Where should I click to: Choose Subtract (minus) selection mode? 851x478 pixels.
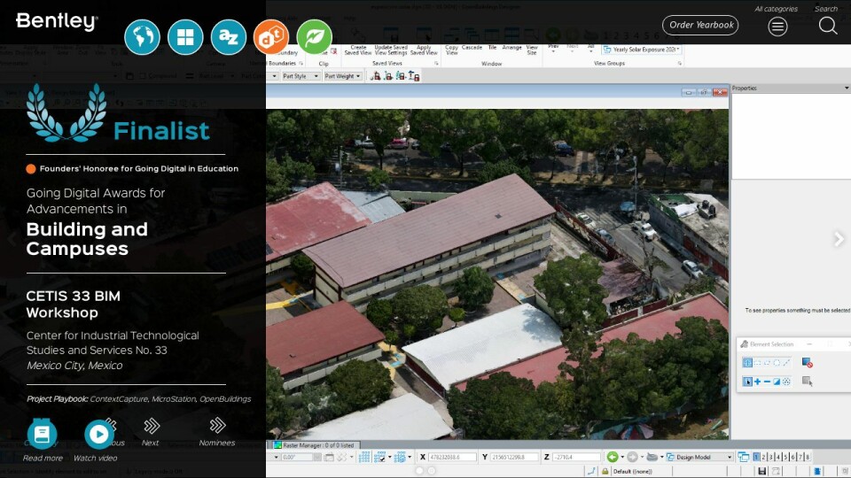[767, 382]
